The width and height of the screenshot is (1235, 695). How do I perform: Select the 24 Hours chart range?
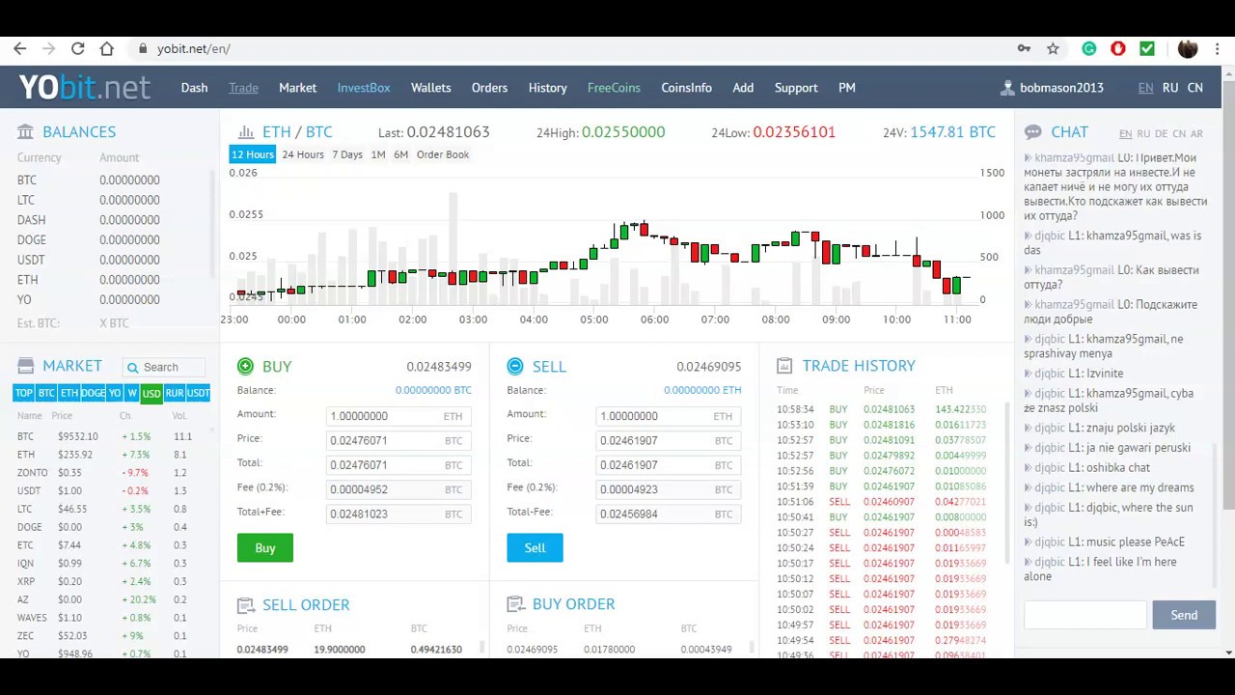(x=303, y=154)
